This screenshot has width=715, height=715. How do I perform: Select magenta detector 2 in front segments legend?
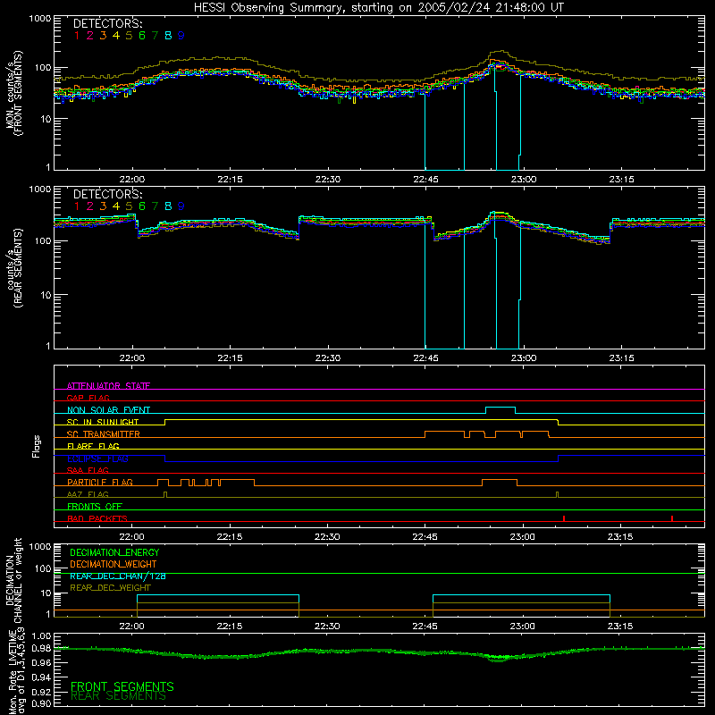(90, 36)
